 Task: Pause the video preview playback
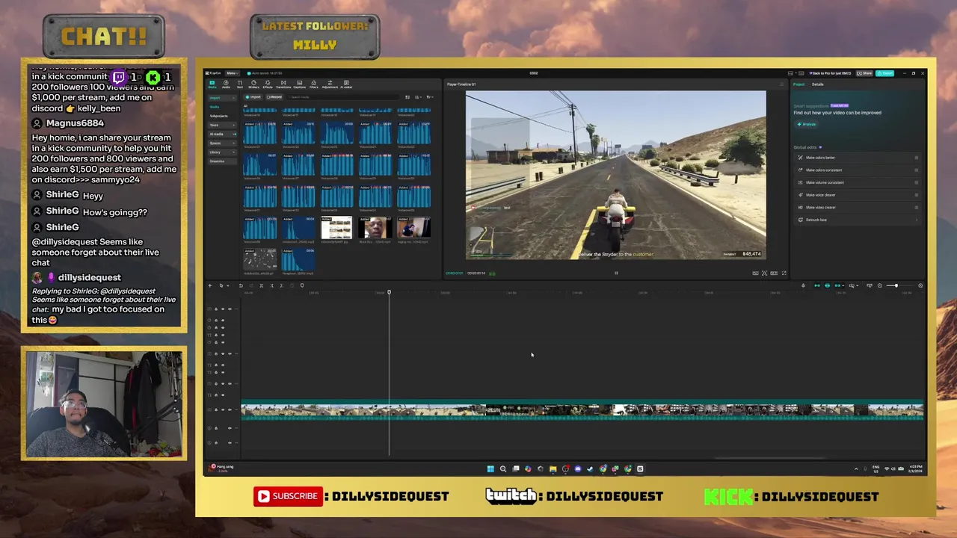616,273
